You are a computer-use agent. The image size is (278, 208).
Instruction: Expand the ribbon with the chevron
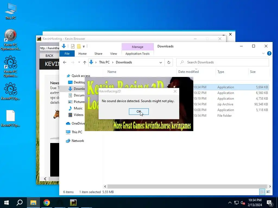pos(263,53)
